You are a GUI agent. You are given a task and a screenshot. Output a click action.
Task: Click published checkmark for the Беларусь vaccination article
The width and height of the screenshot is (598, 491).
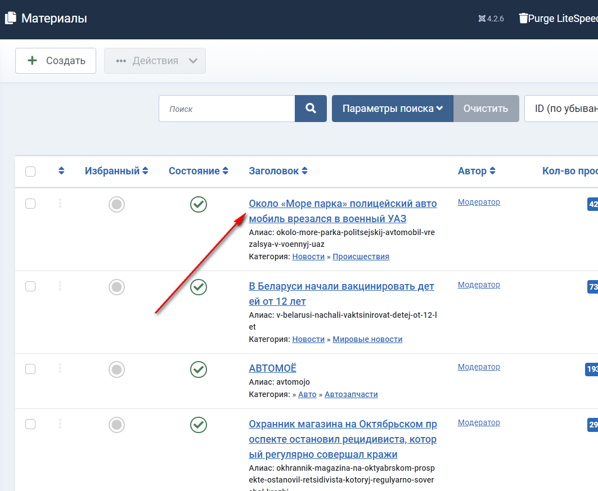click(198, 287)
